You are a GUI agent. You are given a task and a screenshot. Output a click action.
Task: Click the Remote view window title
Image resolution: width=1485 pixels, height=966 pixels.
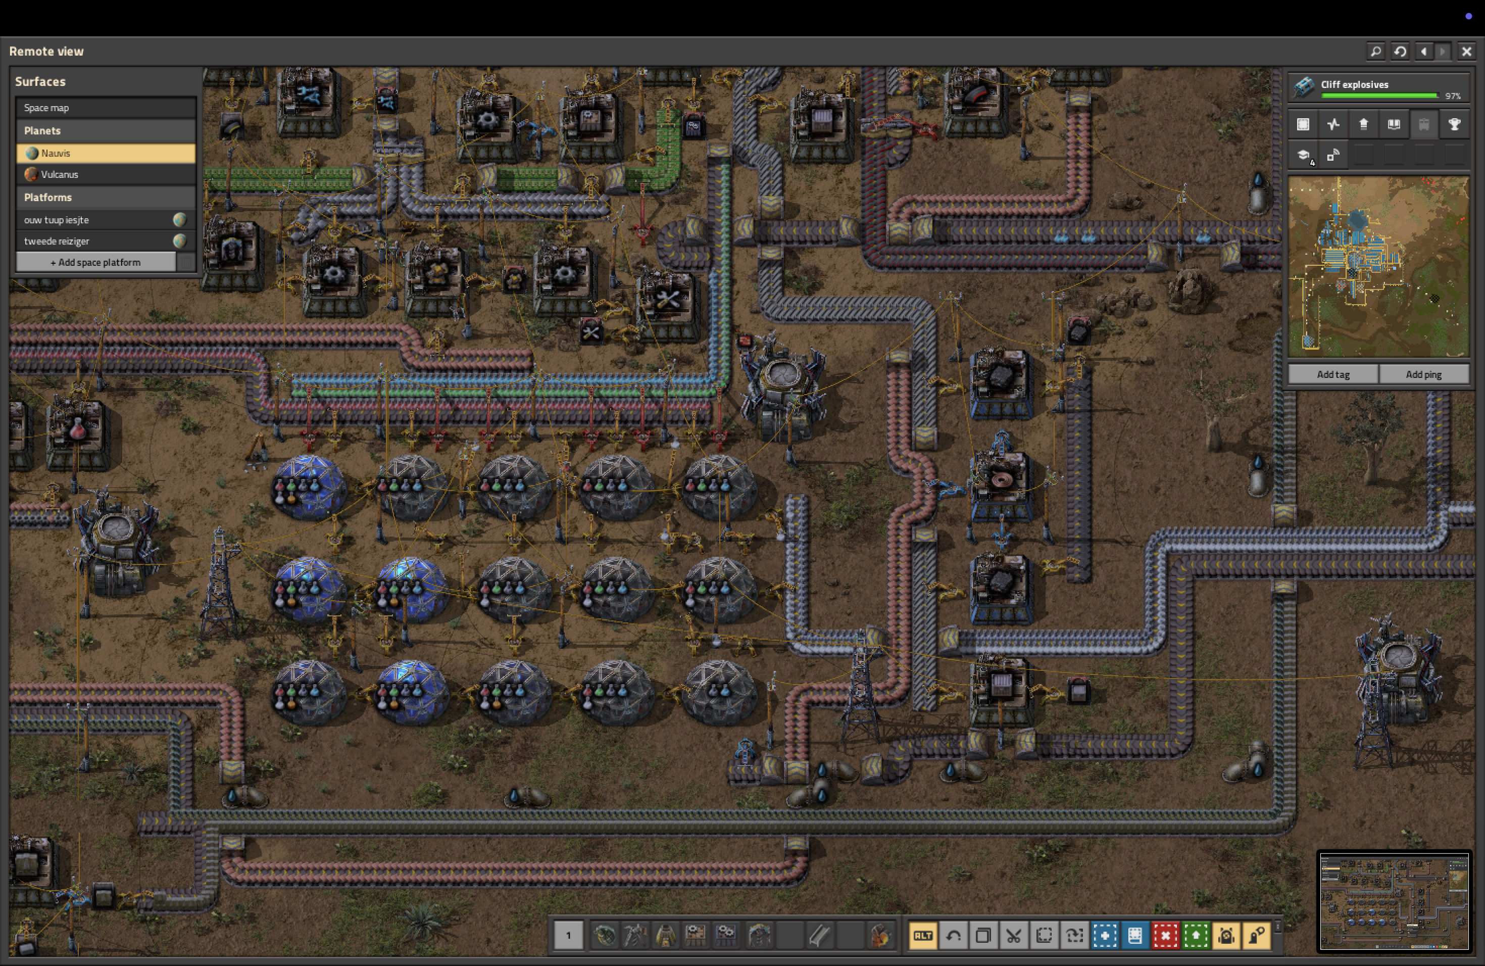(x=46, y=51)
